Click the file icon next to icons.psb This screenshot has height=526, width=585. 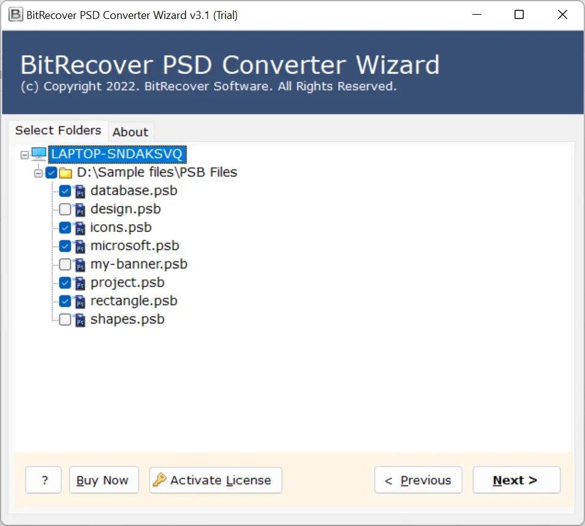coord(80,228)
